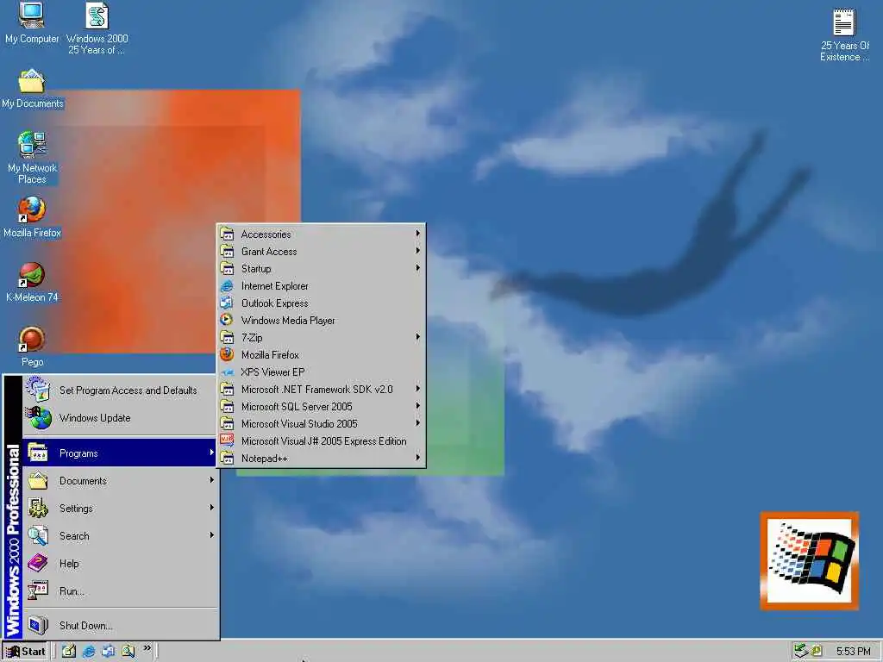This screenshot has height=662, width=883.
Task: Select Search in the Start menu
Action: (120, 535)
